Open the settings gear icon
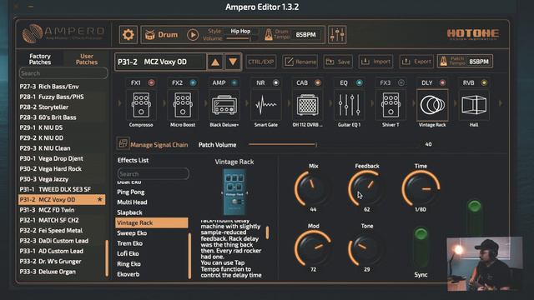Viewport: 534px width, 300px height. pos(128,35)
